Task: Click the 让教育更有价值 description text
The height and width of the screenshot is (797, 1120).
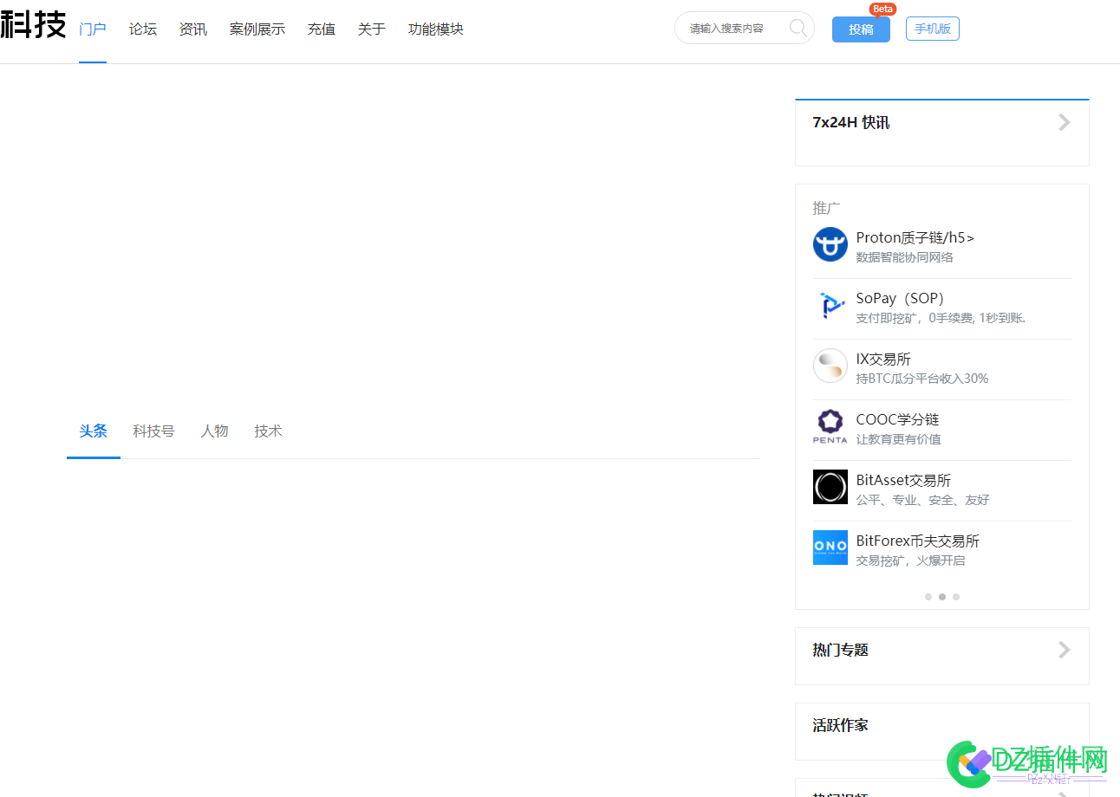Action: [899, 439]
